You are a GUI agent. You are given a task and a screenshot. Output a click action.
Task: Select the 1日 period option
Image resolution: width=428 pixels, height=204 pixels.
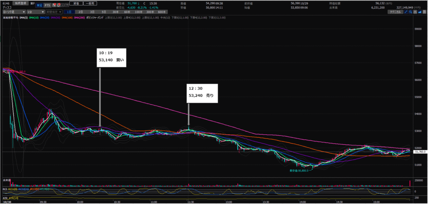coord(70,12)
